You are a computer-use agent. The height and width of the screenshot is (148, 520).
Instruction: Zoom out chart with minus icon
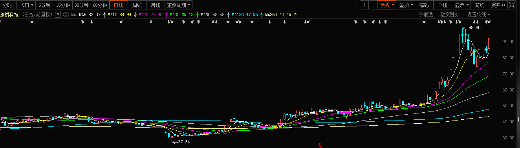click(x=373, y=5)
